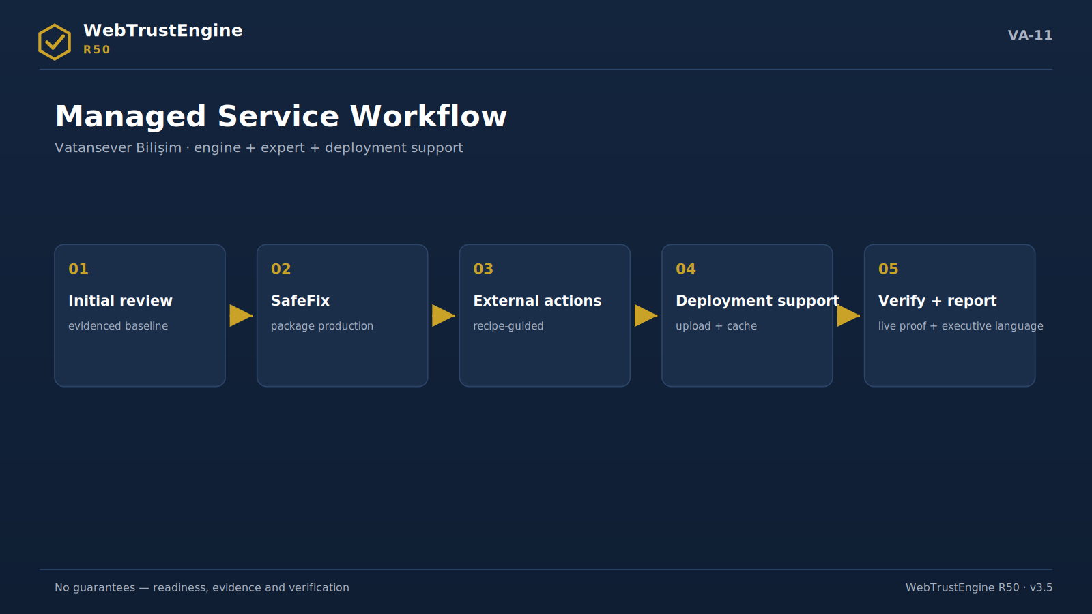Select the WebTrustEngine title text
The image size is (1092, 614).
coord(163,31)
